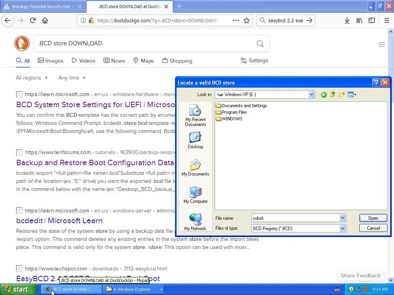Click the Cancel button in dialog

click(373, 228)
